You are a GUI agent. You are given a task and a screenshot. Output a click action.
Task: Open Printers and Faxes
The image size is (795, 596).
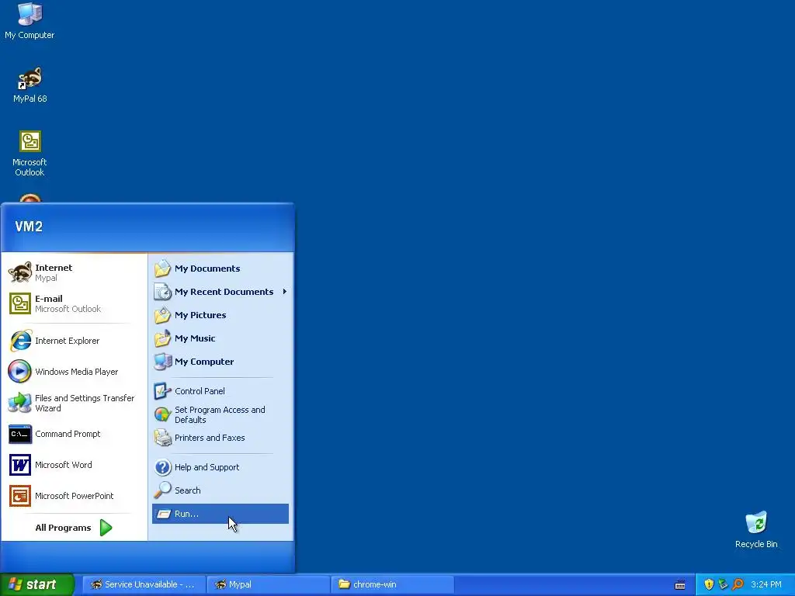coord(220,438)
